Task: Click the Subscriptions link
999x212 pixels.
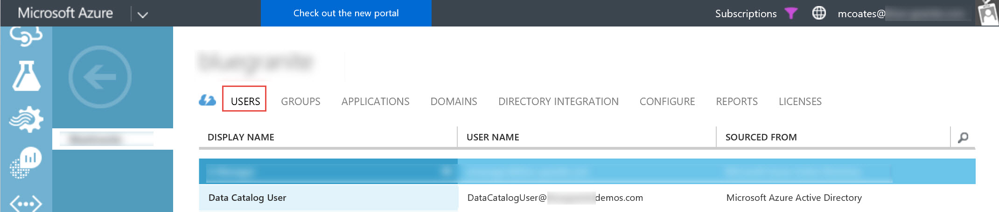Action: click(746, 13)
